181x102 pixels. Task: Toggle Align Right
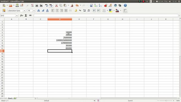pos(62,10)
